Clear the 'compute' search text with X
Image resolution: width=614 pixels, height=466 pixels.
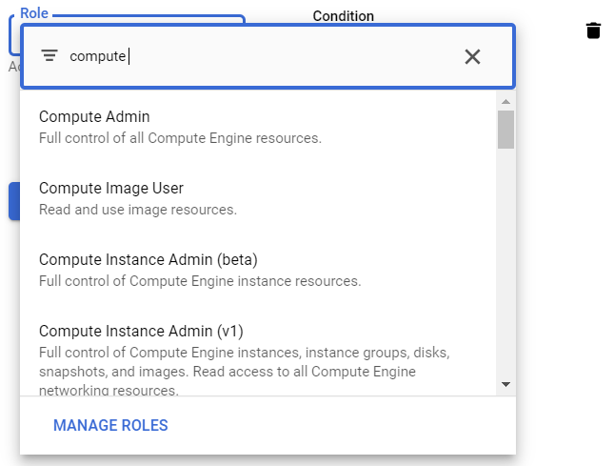472,56
